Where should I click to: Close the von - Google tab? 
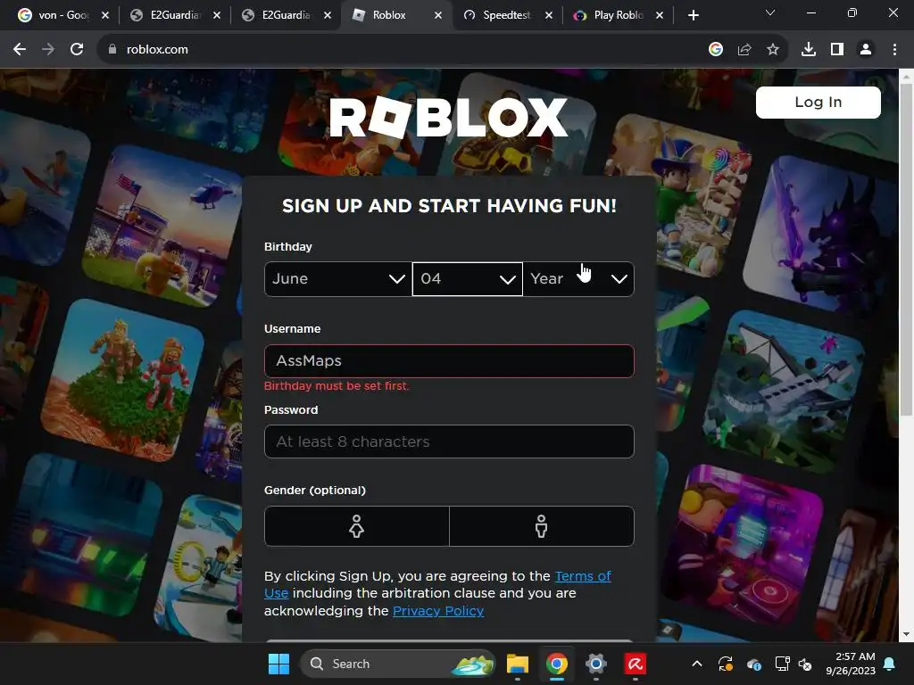(105, 16)
